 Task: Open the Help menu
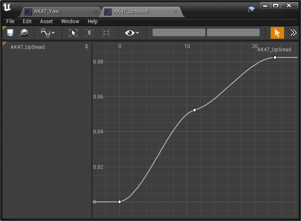pos(92,21)
